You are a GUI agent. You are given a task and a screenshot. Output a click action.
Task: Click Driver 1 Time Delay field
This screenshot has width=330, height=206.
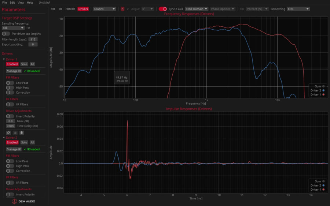pos(10,126)
